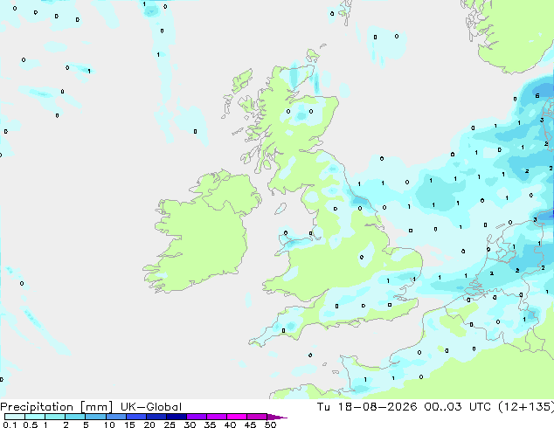Click the '6' precipitation value on the map
This screenshot has width=554, height=428.
tap(537, 96)
